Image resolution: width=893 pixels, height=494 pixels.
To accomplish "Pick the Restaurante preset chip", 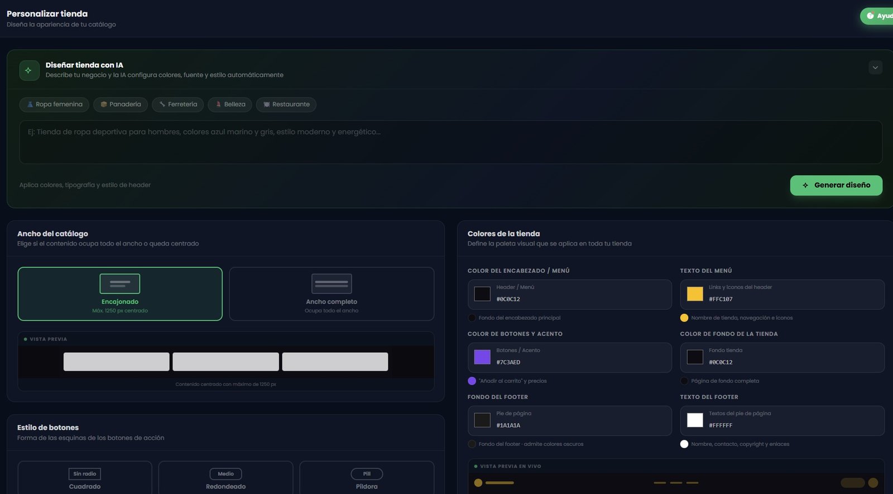I will (x=286, y=104).
